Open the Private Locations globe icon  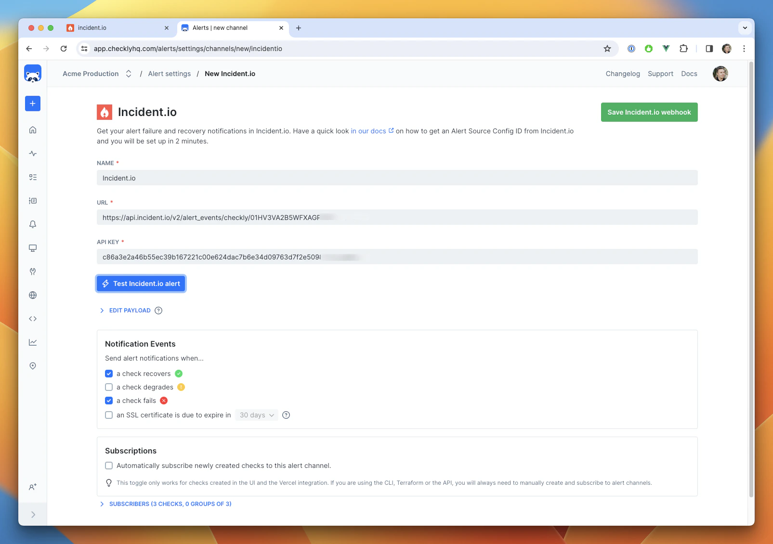coord(32,295)
